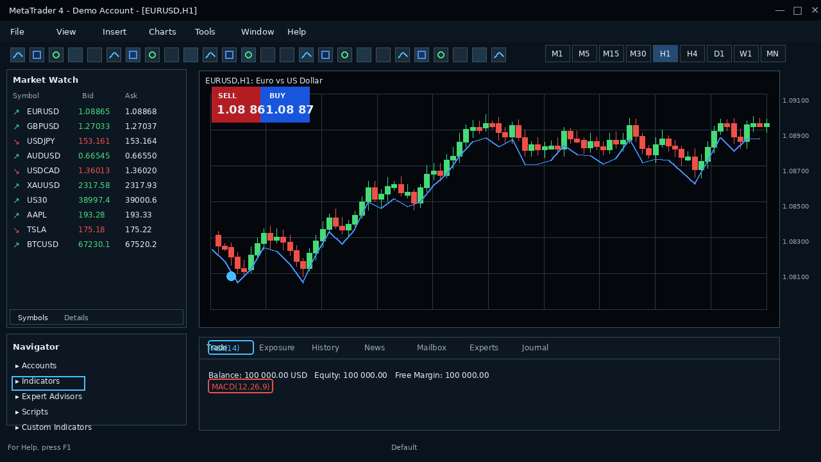The height and width of the screenshot is (462, 821).
Task: Open the File menu
Action: pos(17,32)
